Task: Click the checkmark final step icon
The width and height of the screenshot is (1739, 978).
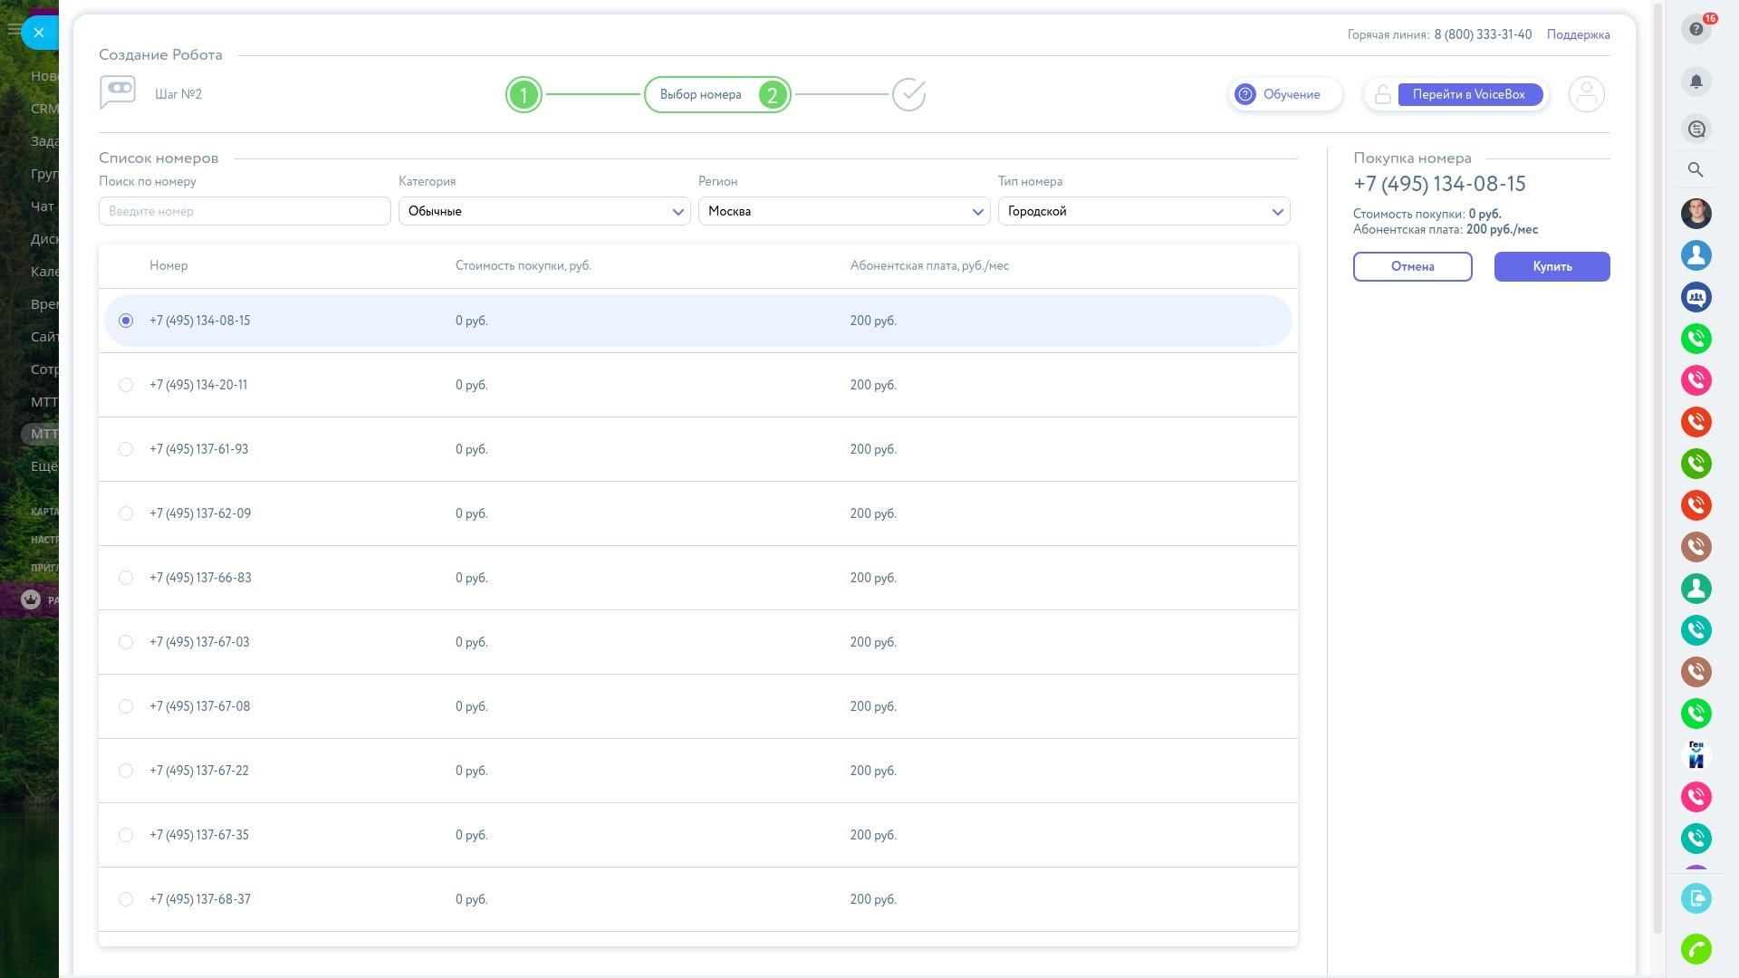Action: (908, 94)
